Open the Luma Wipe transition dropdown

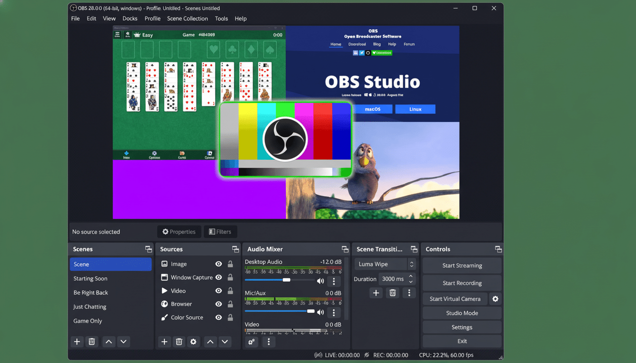(x=381, y=264)
